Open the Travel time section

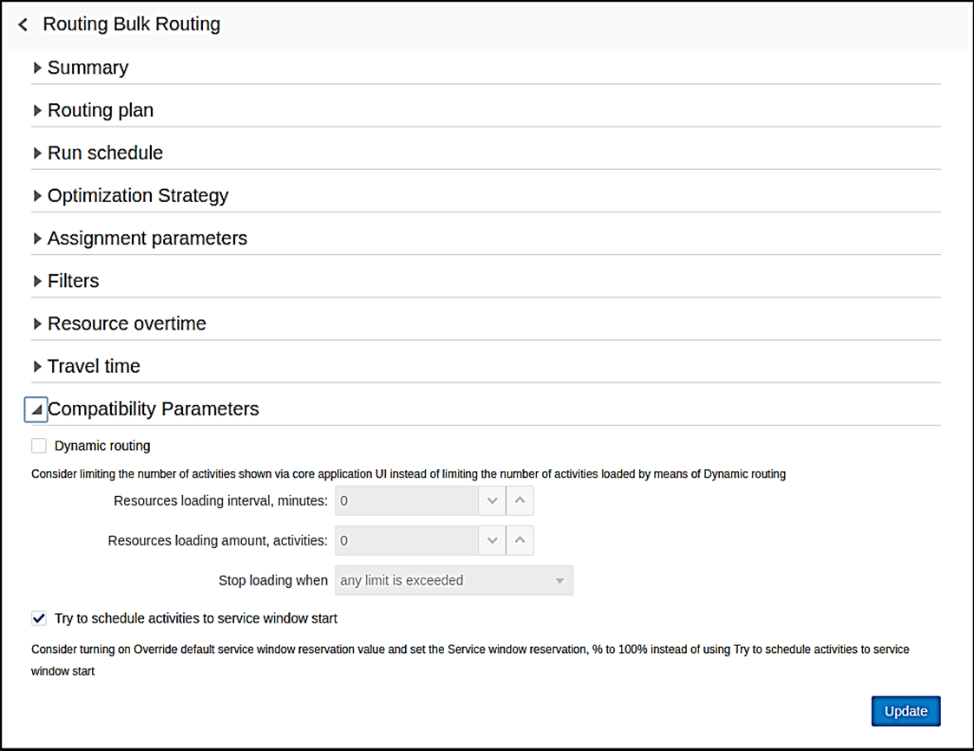tap(37, 366)
